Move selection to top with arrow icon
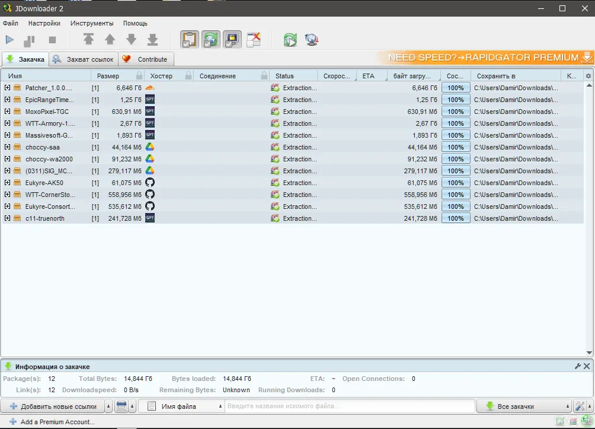 (x=88, y=40)
